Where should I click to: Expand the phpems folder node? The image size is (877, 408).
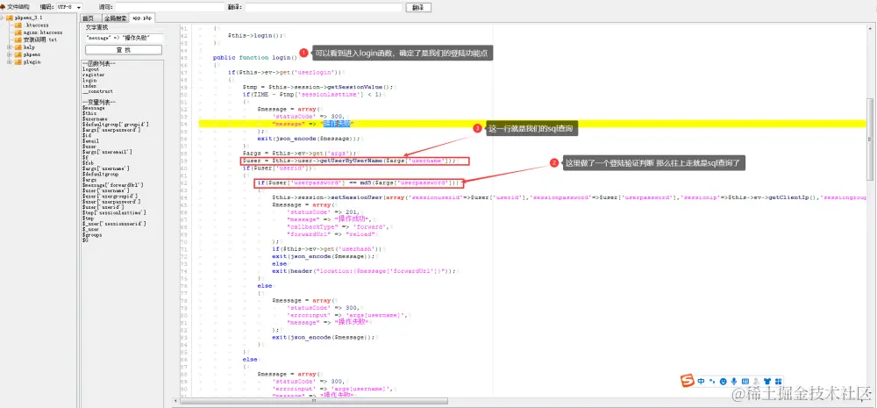coord(10,54)
